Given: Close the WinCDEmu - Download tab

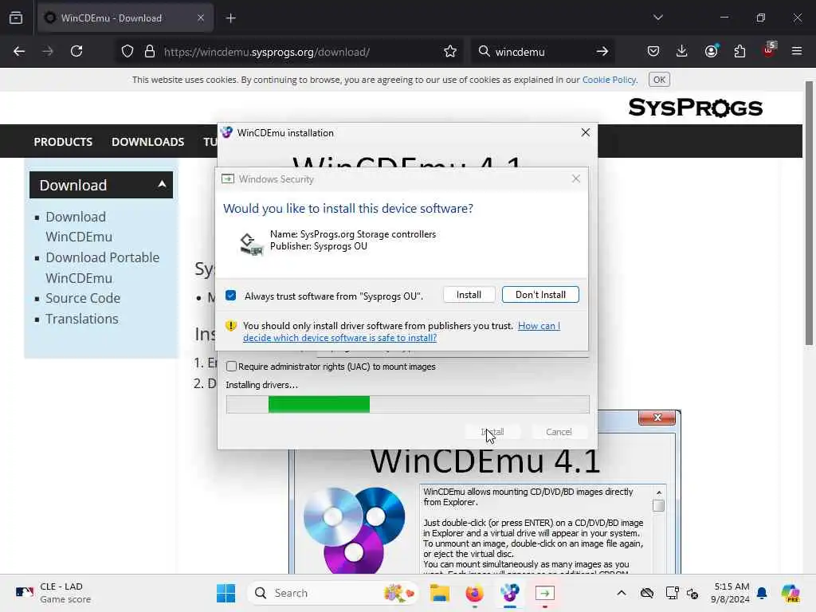Looking at the screenshot, I should click(x=201, y=18).
